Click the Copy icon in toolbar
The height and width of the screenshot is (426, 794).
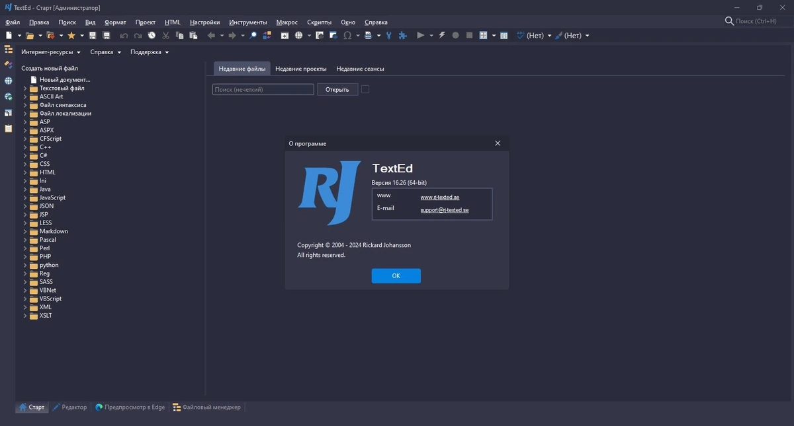point(180,35)
